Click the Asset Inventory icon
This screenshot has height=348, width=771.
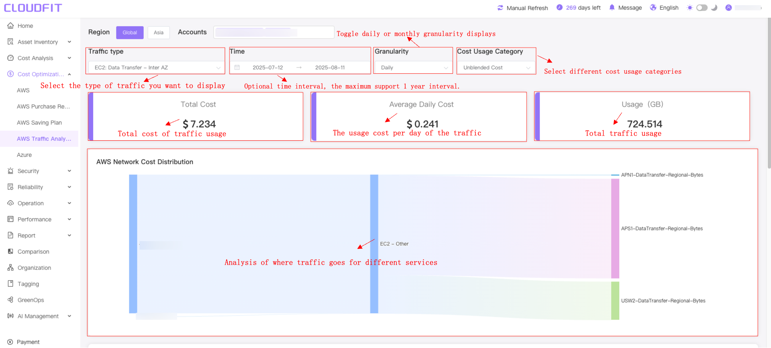tap(10, 42)
